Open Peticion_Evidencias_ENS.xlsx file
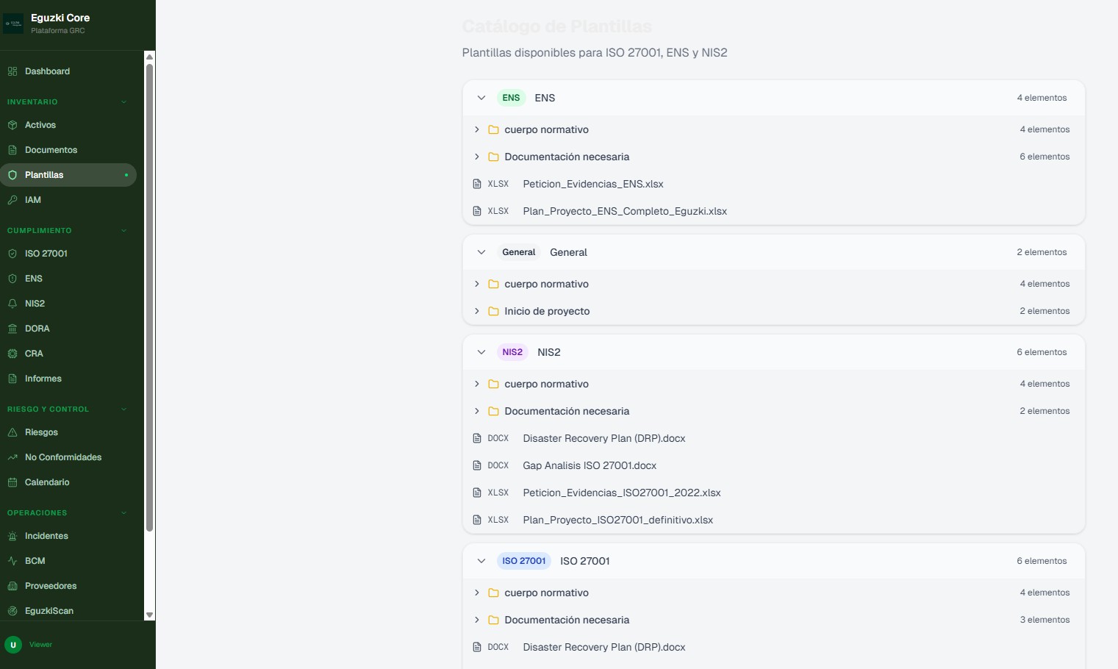1118x669 pixels. coord(592,184)
